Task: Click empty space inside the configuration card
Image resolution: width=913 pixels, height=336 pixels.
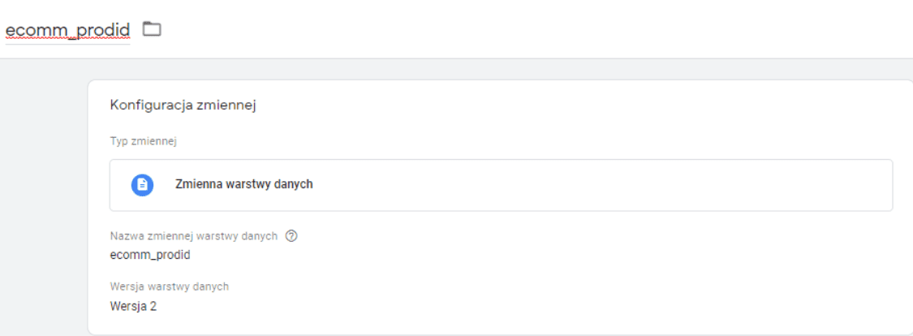Action: (x=568, y=268)
